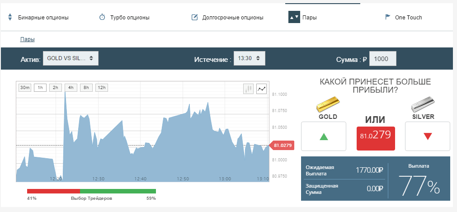Switch to line chart view icon
The width and height of the screenshot is (457, 212).
(262, 89)
